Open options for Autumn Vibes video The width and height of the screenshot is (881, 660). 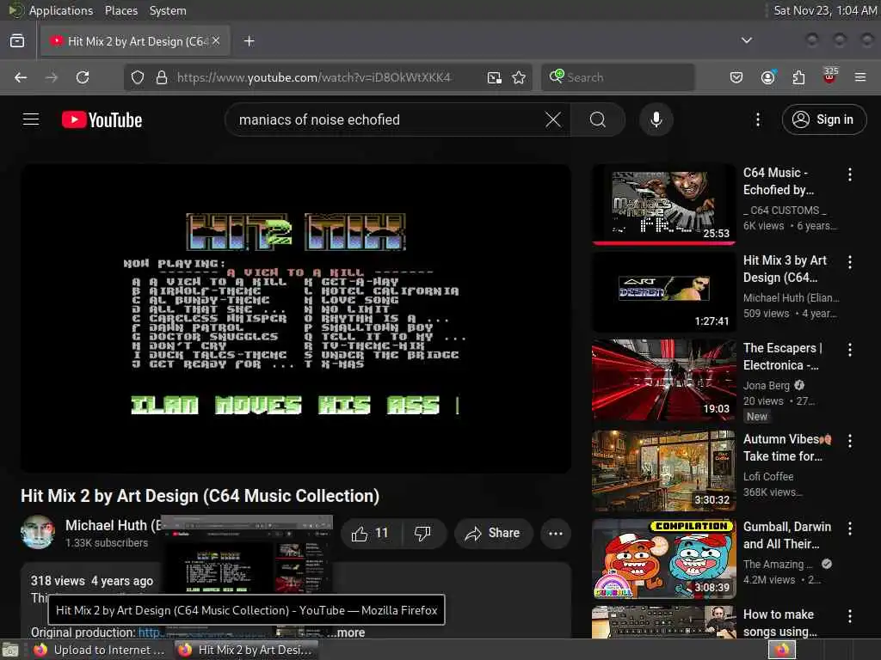[x=850, y=441]
